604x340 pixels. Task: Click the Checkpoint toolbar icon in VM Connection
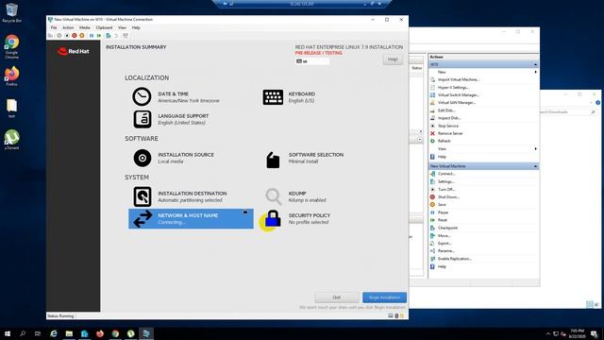pos(109,36)
